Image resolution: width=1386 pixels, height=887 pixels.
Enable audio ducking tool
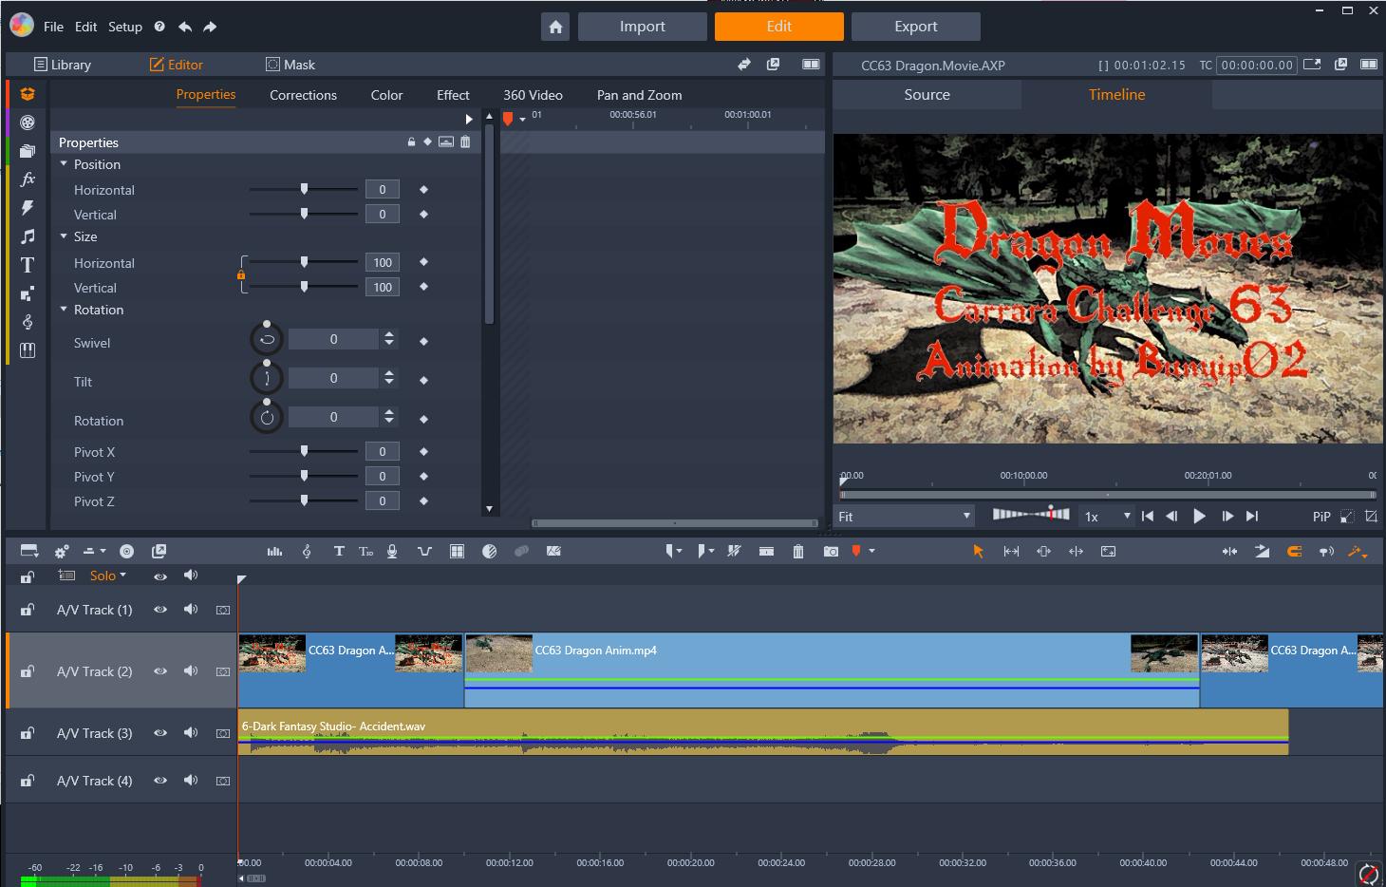coord(424,551)
